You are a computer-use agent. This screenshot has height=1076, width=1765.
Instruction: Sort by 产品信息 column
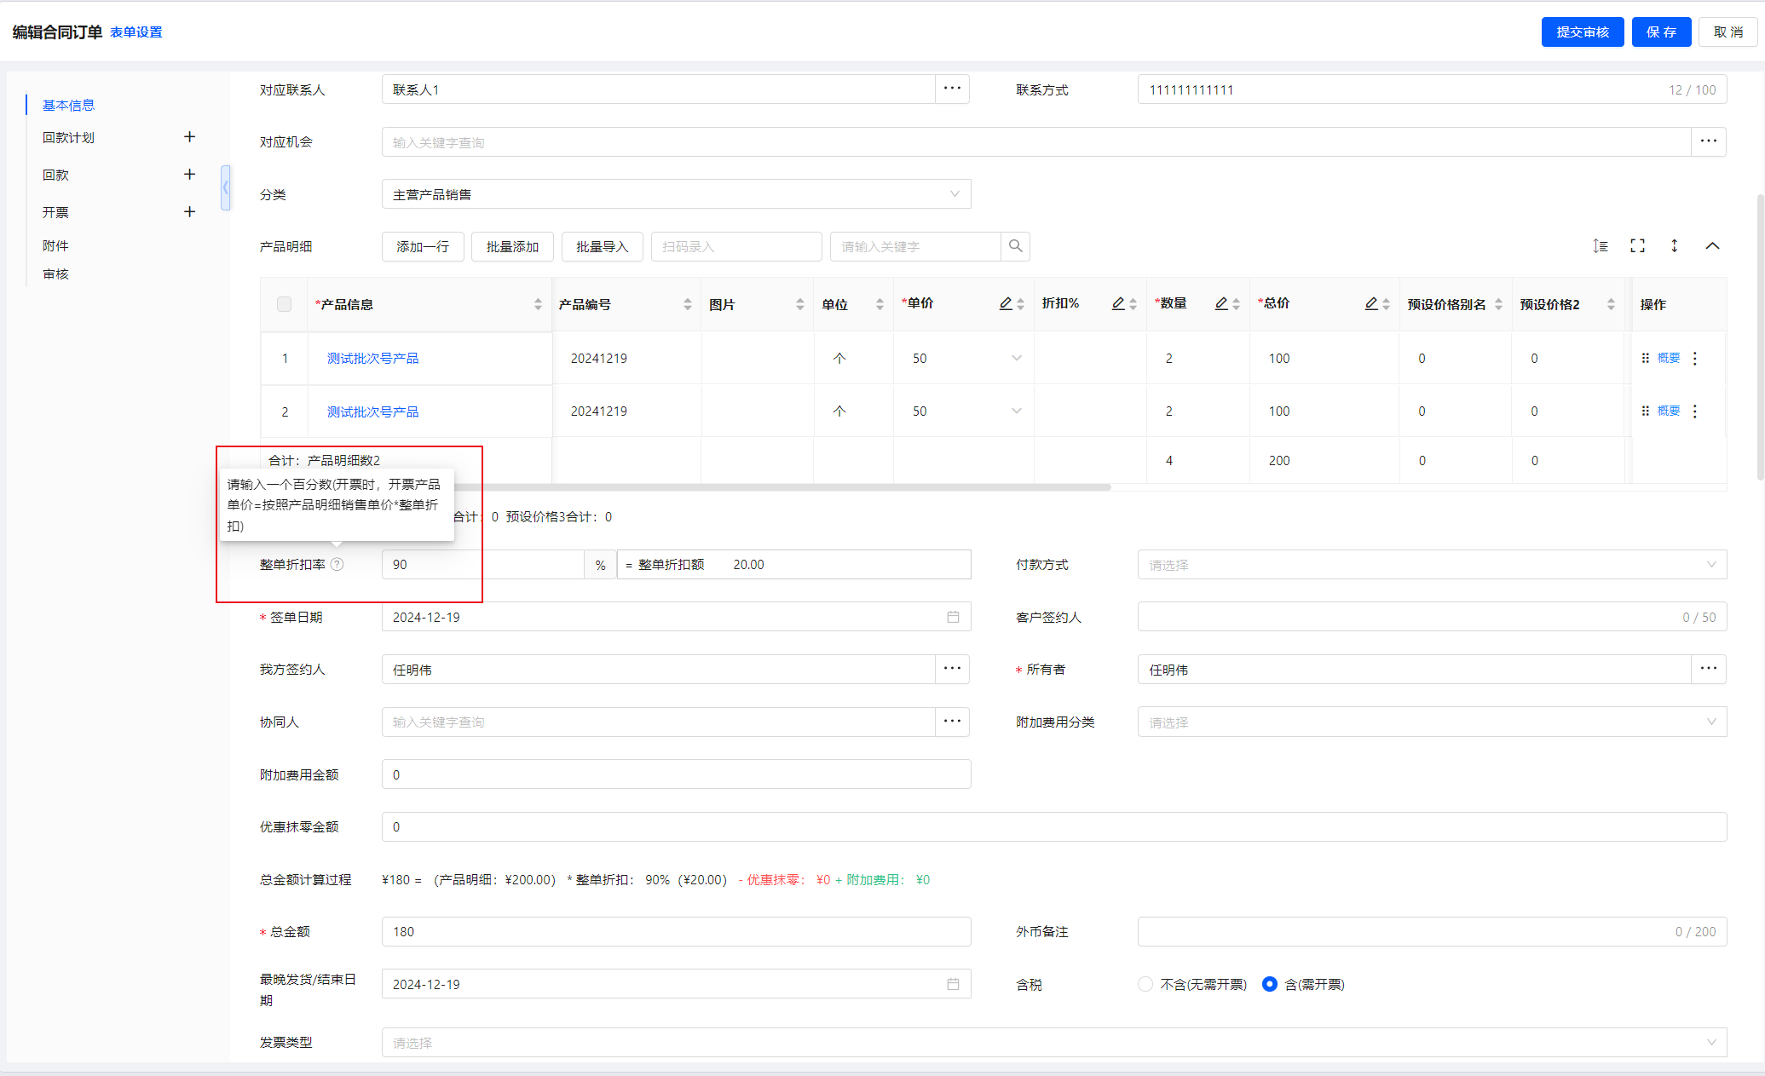click(x=538, y=304)
